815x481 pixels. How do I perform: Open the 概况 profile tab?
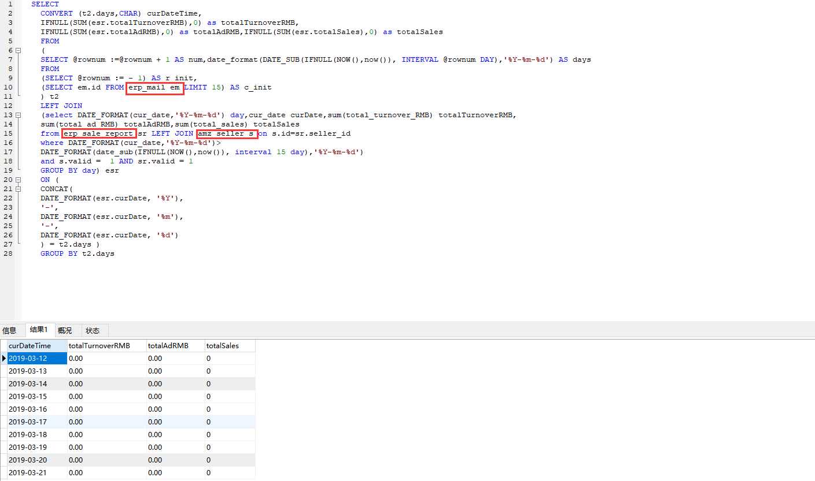(x=65, y=331)
